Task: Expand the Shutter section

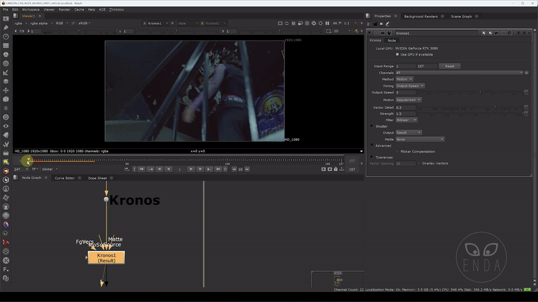Action: point(371,126)
